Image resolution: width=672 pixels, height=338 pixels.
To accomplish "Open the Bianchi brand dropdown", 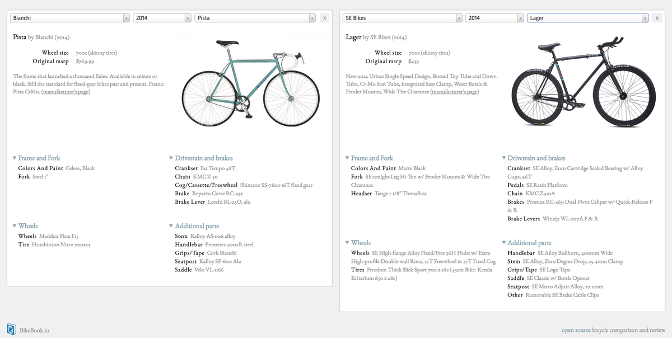I will 69,17.
